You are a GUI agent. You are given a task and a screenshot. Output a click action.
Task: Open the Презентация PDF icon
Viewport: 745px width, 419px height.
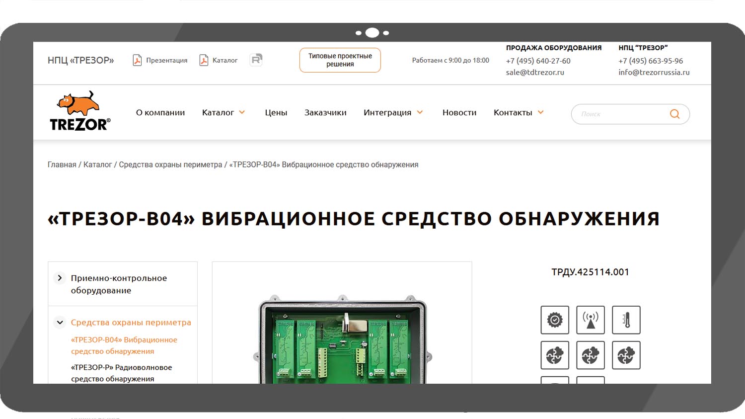point(137,60)
